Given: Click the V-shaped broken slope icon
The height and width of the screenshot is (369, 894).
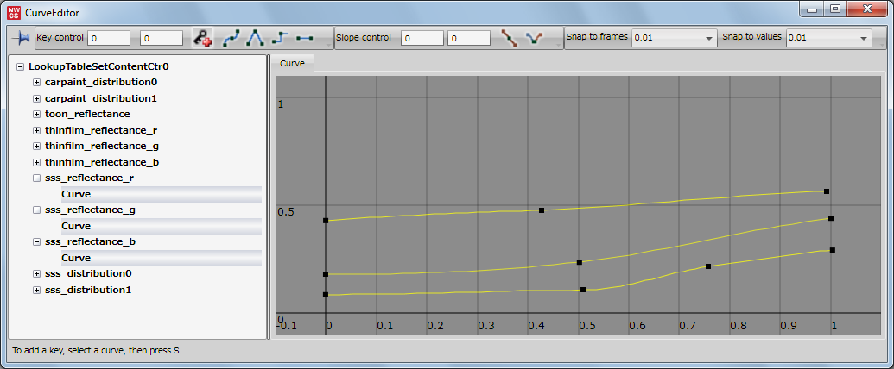Looking at the screenshot, I should coord(535,38).
